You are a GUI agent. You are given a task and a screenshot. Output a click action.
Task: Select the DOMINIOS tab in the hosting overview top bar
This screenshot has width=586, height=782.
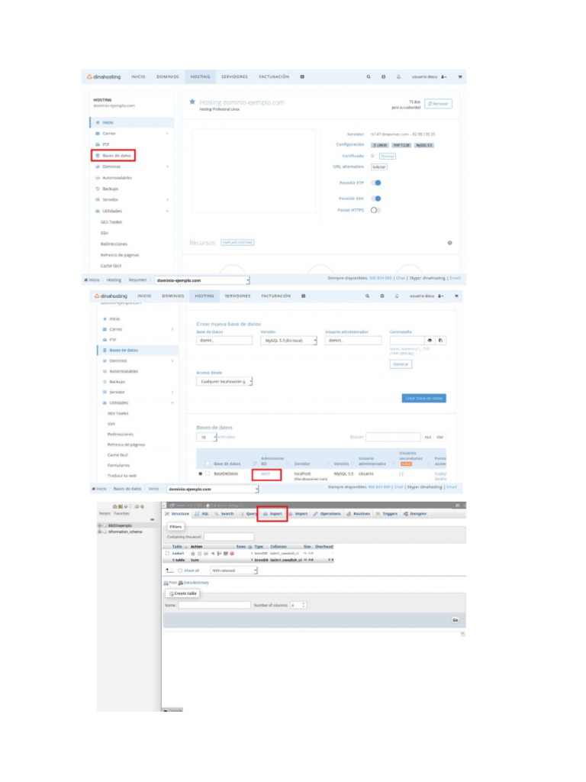click(168, 77)
